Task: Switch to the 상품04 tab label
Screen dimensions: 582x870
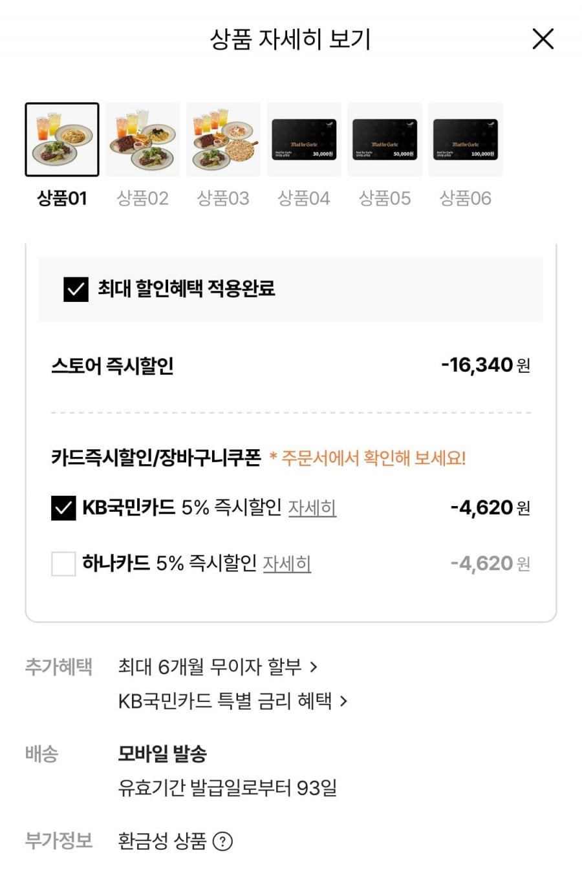Action: [304, 198]
